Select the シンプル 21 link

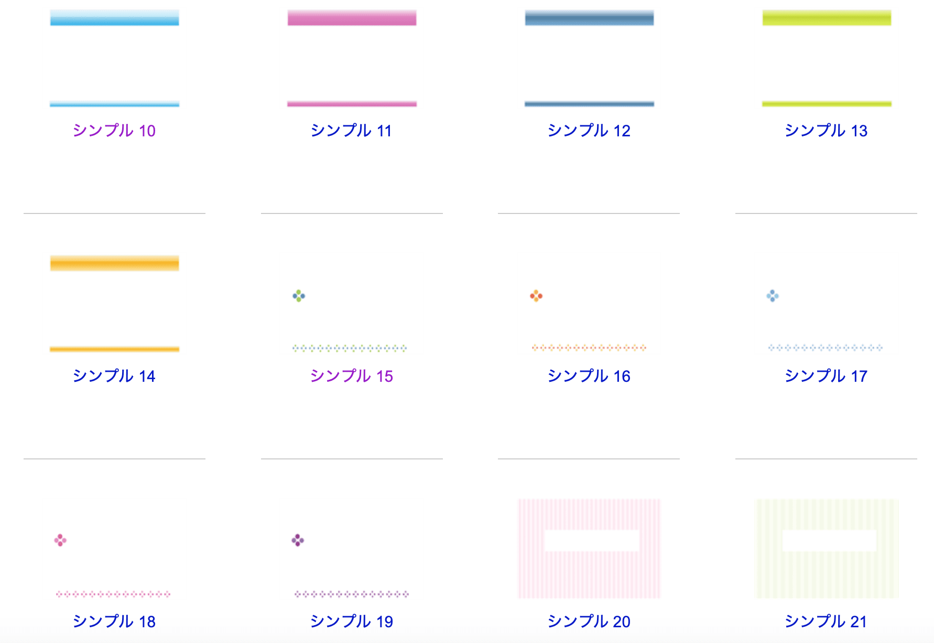[x=826, y=621]
